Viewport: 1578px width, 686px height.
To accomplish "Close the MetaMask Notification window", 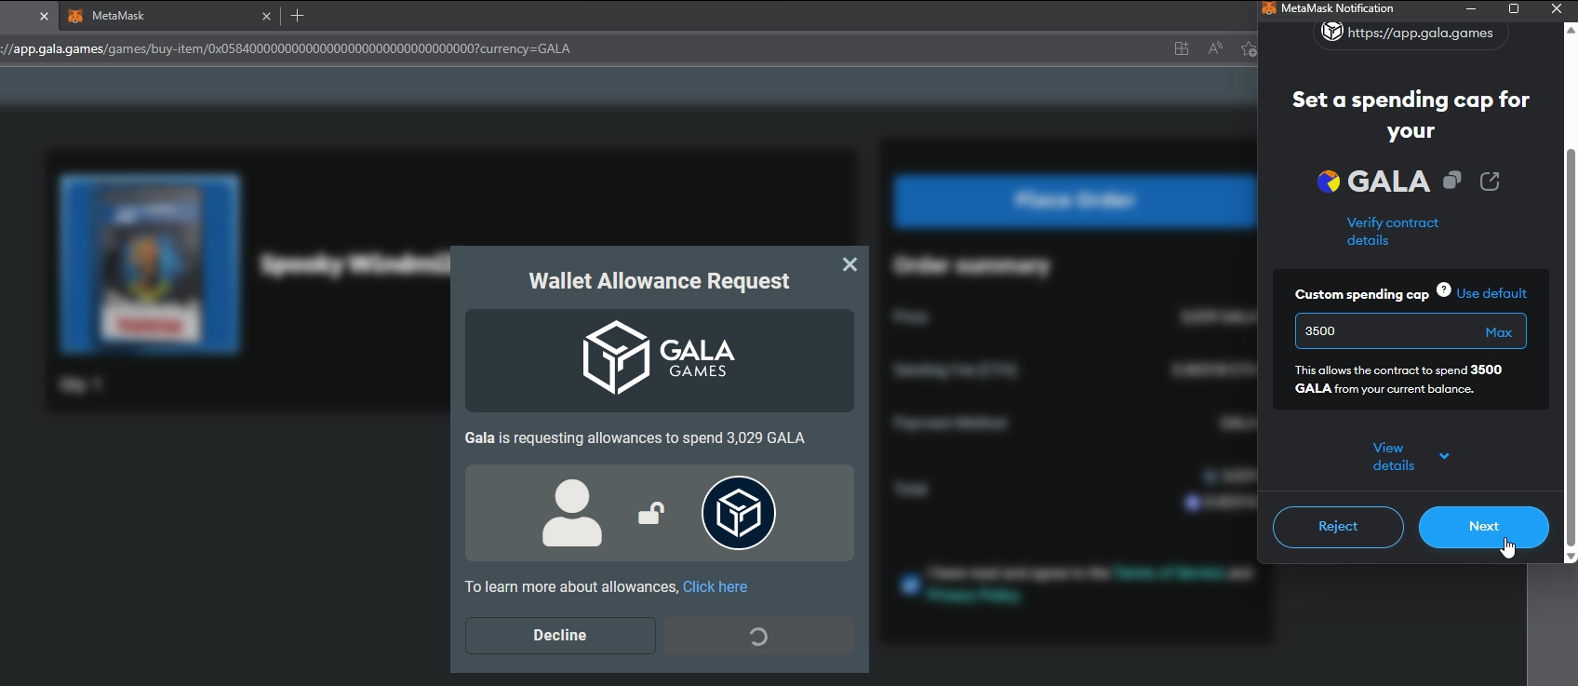I will 1557,8.
